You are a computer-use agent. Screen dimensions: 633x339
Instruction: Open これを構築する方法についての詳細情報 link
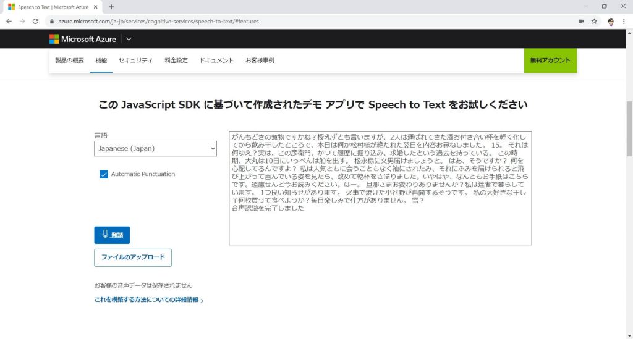click(x=148, y=300)
